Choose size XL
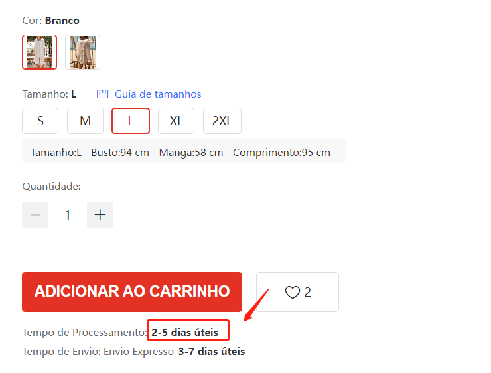This screenshot has width=491, height=373. click(176, 121)
